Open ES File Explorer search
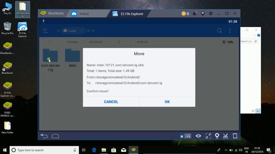 point(219,31)
